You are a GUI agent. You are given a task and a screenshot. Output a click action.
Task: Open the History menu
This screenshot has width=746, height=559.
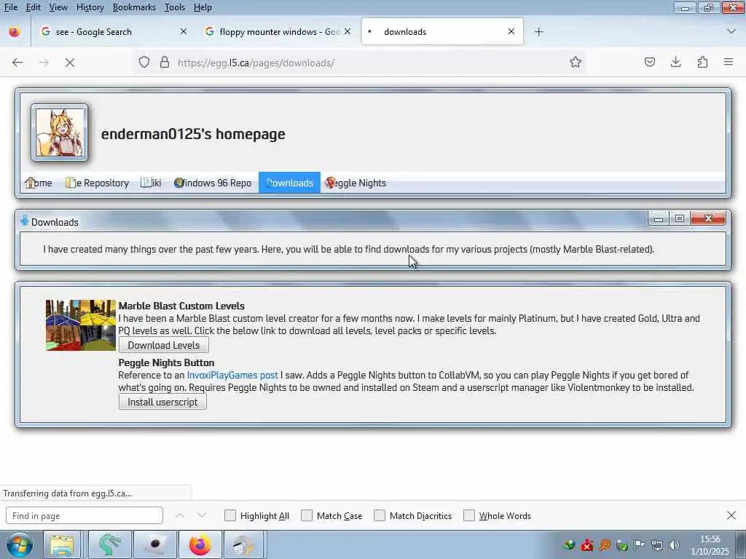90,7
